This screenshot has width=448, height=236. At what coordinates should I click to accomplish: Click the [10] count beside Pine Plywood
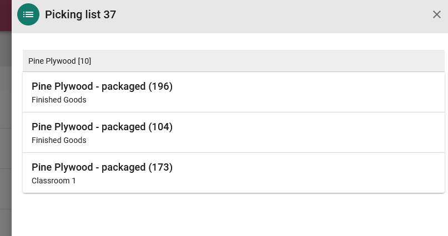[x=84, y=61]
